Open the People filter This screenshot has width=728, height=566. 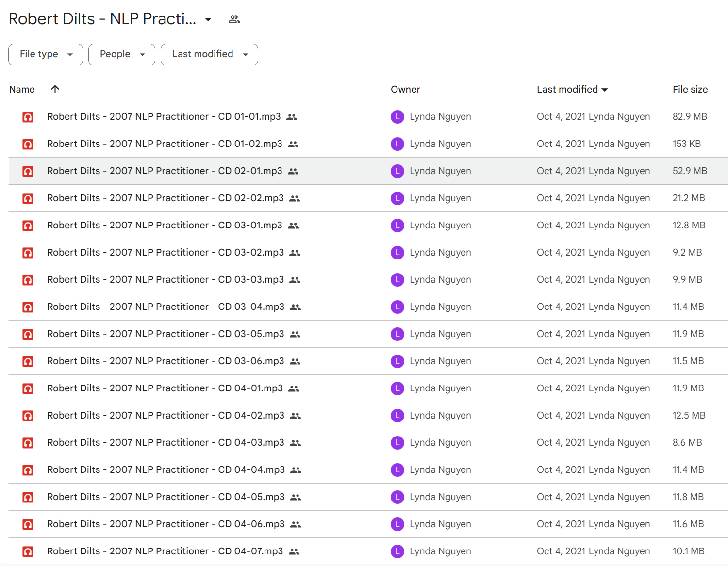click(122, 54)
